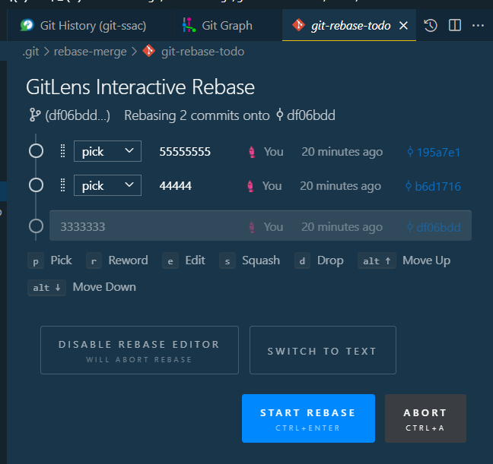
Task: Click 'Rebasing 2 commits onto' text
Action: click(197, 115)
